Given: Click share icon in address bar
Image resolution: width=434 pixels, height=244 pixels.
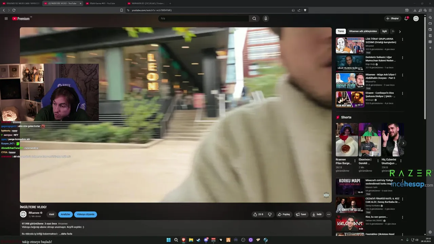Looking at the screenshot, I should point(299,10).
